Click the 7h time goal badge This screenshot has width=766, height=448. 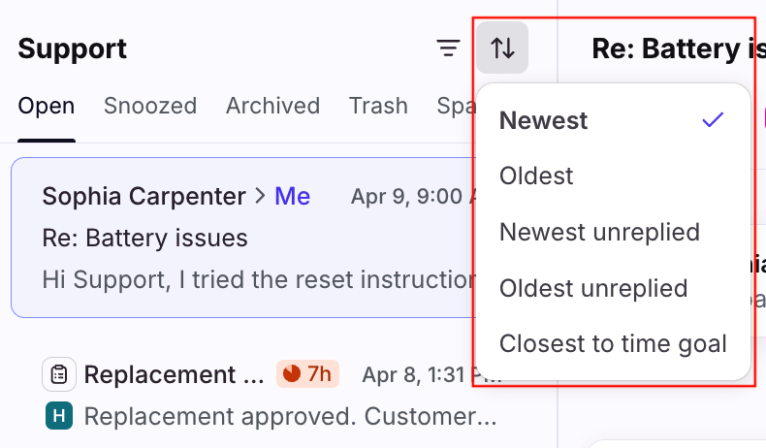click(x=307, y=374)
